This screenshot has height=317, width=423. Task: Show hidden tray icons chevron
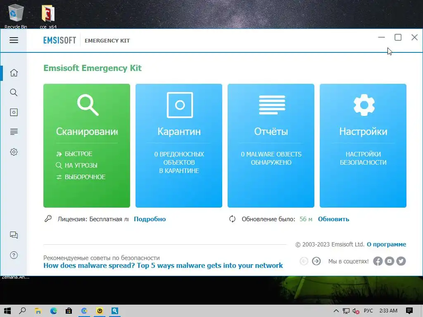coord(336,311)
